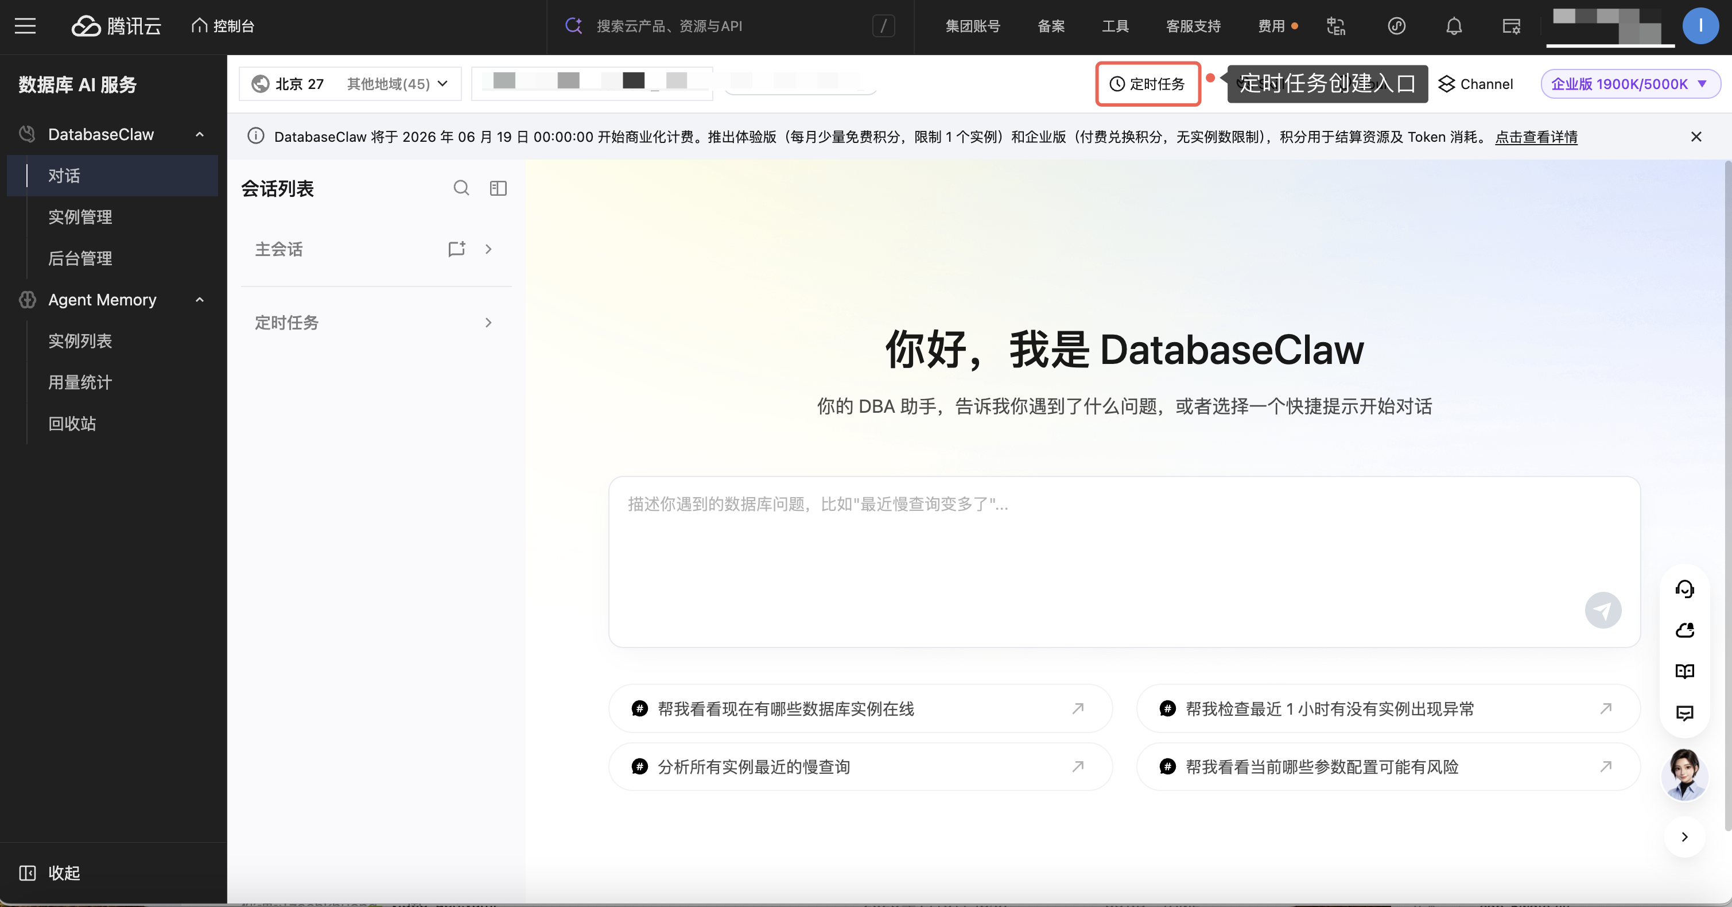Open 实例列表 under Agent Memory

coord(80,341)
